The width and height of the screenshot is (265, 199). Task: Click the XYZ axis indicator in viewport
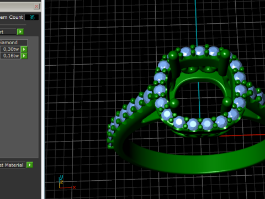coord(67,182)
